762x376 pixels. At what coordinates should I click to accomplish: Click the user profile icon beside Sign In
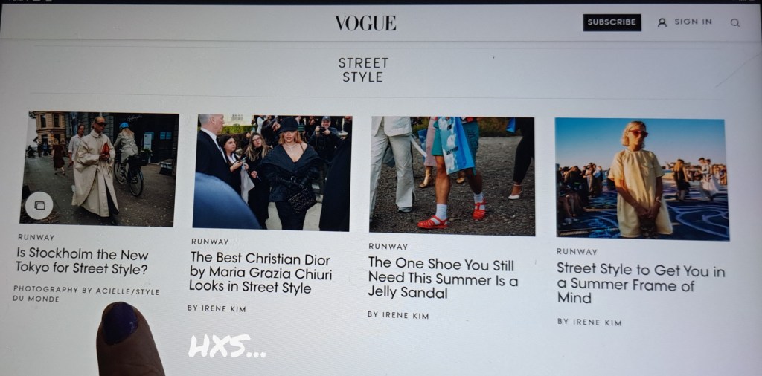pyautogui.click(x=662, y=22)
